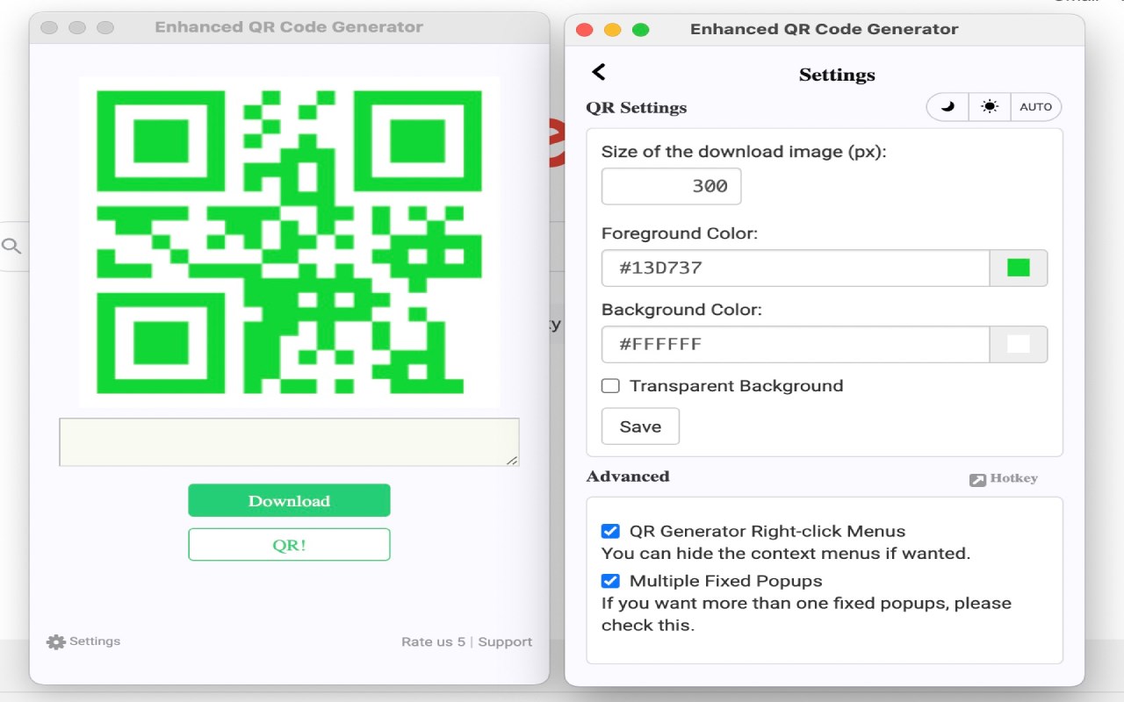The height and width of the screenshot is (702, 1124).
Task: Switch to light mode sun icon
Action: click(x=990, y=107)
